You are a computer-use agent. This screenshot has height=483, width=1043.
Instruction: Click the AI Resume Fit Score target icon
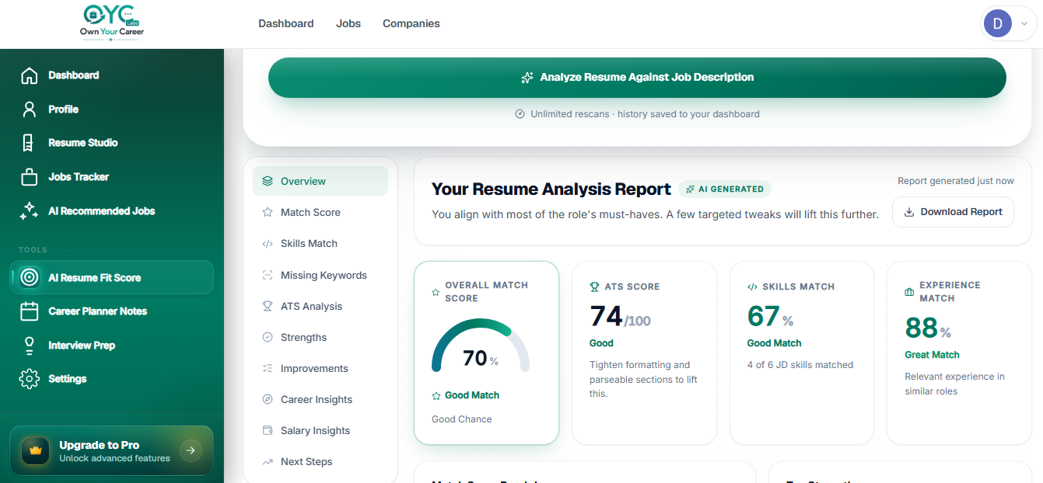(x=30, y=277)
